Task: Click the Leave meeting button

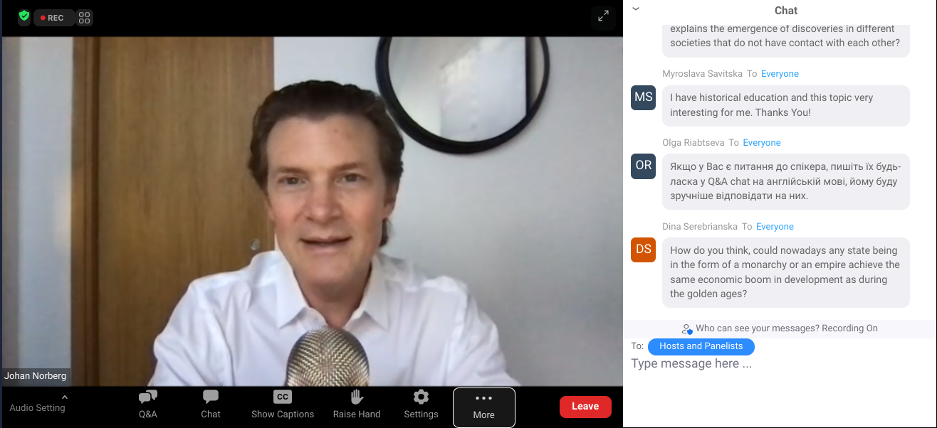Action: [x=585, y=407]
